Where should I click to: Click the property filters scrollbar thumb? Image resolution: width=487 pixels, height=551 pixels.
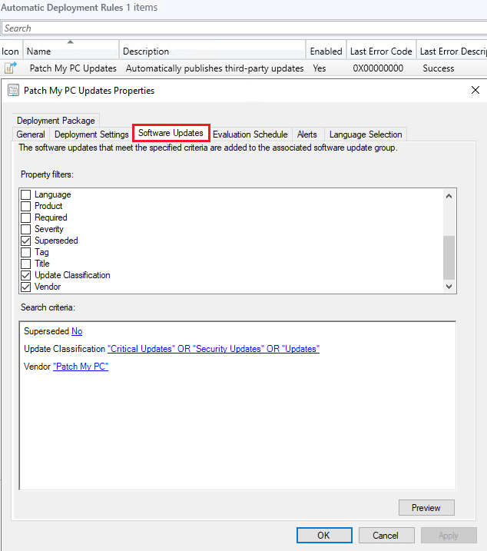[x=449, y=257]
